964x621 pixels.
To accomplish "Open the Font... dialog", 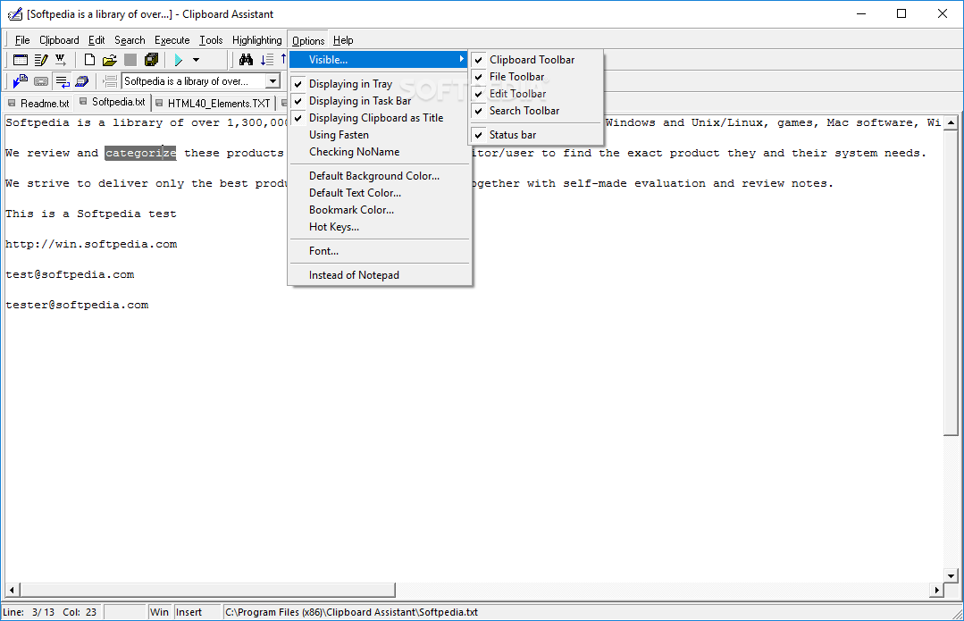I will click(x=380, y=251).
